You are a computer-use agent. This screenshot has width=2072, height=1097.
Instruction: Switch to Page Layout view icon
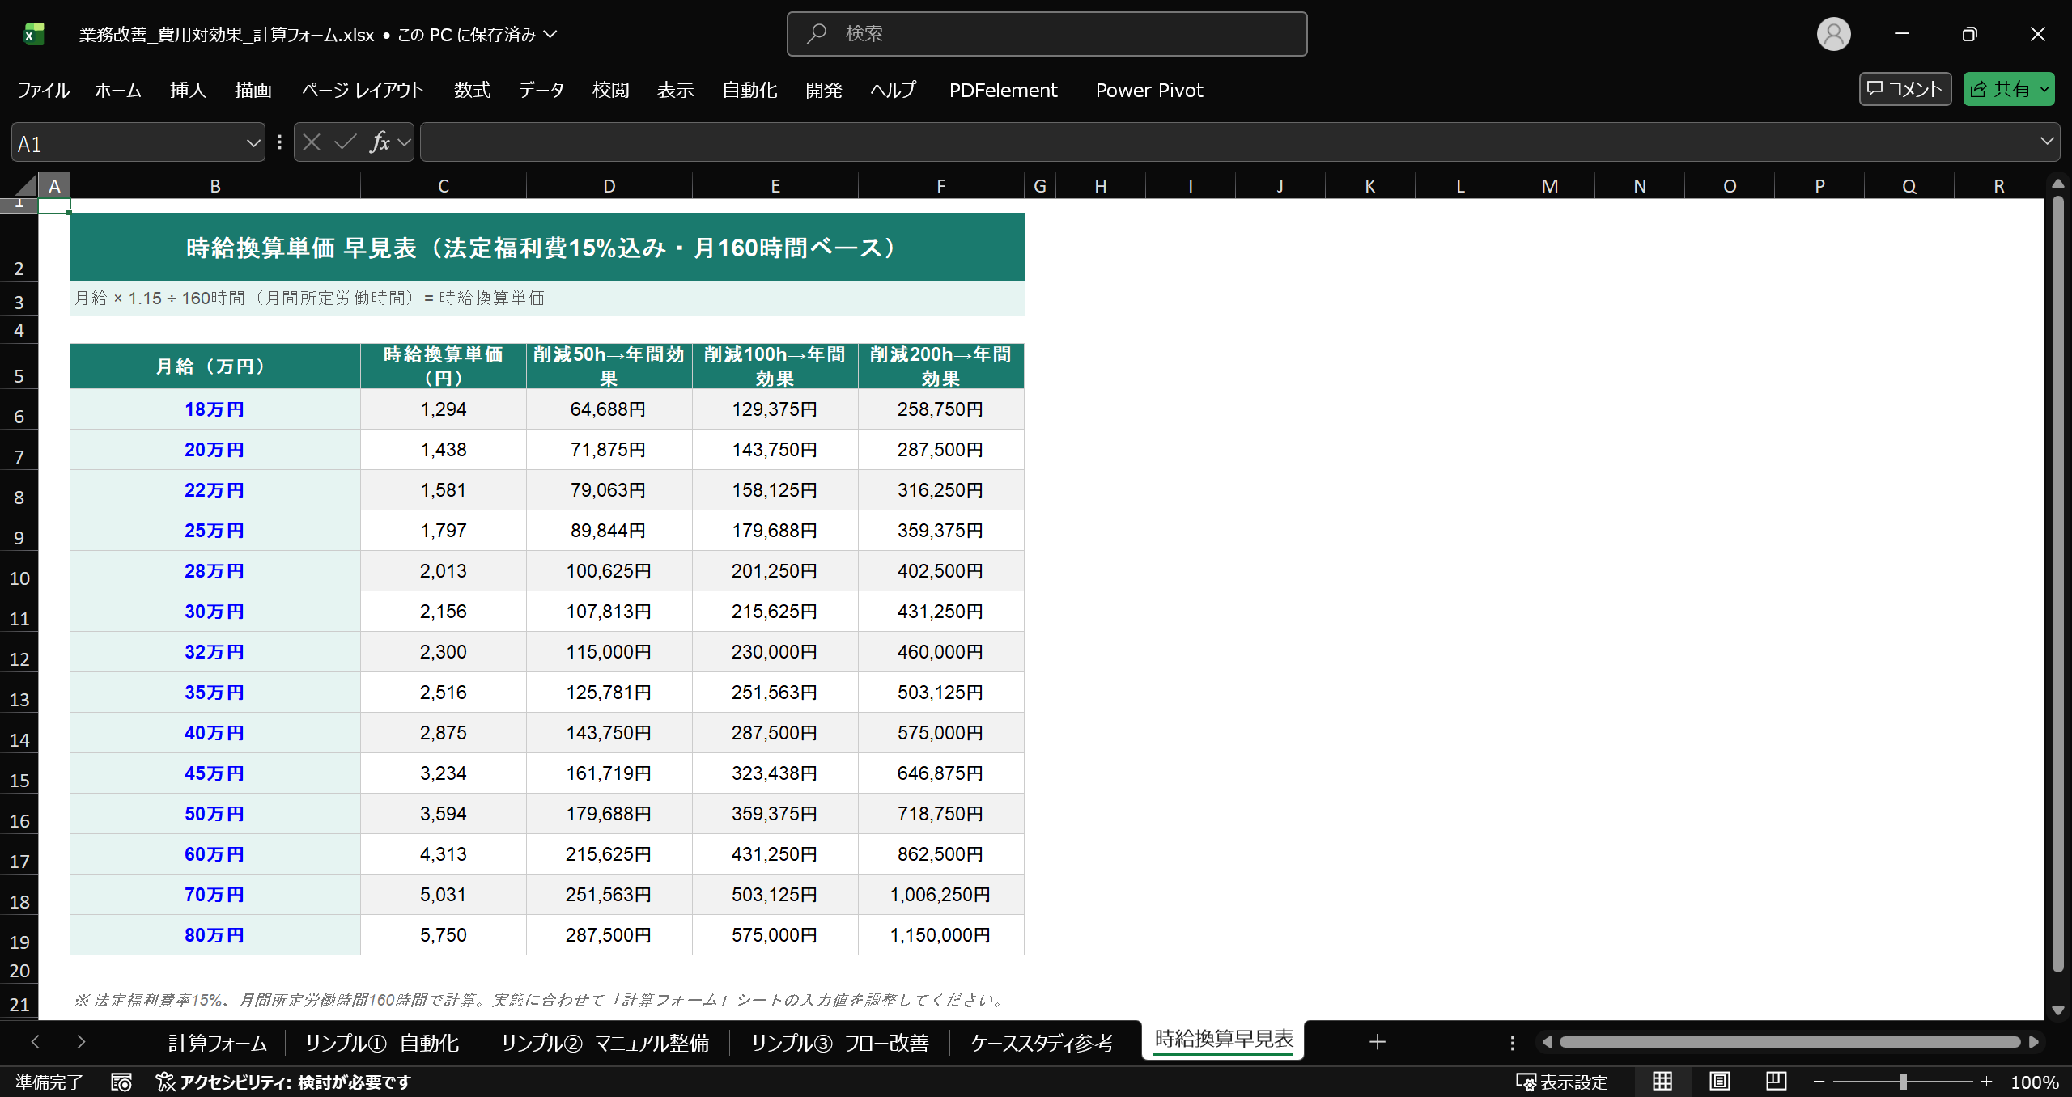pos(1719,1081)
